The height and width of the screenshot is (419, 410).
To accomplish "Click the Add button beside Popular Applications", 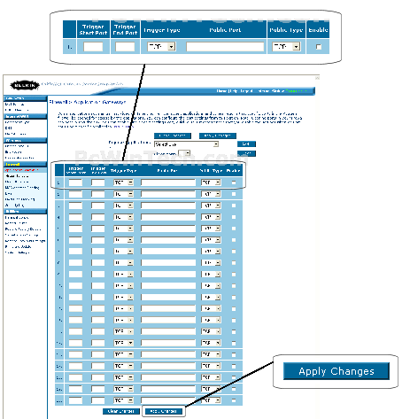I will (x=246, y=144).
